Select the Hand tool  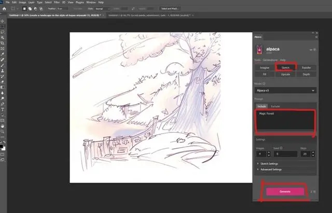tap(2, 126)
